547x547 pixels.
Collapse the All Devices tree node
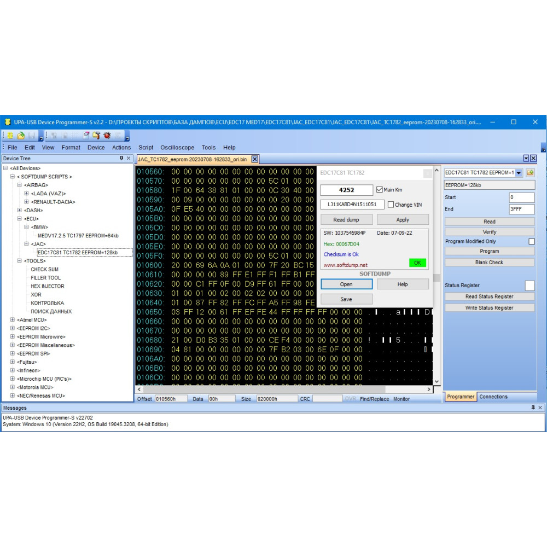5,168
